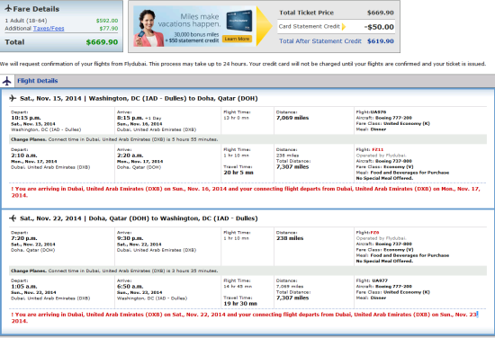Viewport: 495px width, 338px height.
Task: Click the large yellow arrow in the banner
Action: point(264,26)
